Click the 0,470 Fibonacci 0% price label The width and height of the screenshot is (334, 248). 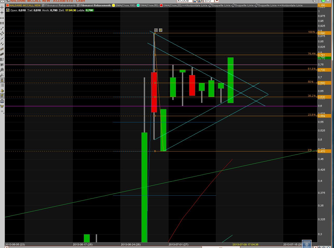point(324,151)
